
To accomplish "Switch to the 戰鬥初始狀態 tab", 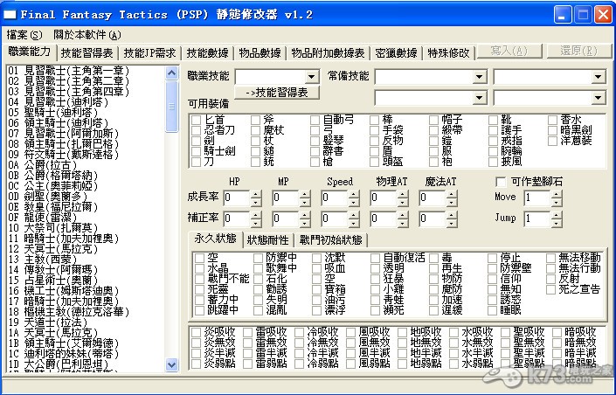I will [330, 240].
